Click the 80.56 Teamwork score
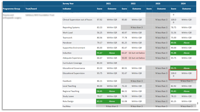The height and width of the screenshot is (112, 200). click(x=99, y=37)
